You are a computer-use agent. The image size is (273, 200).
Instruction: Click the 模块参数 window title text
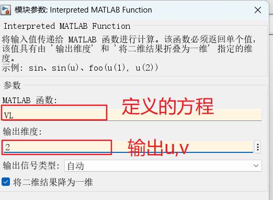[x=83, y=10]
